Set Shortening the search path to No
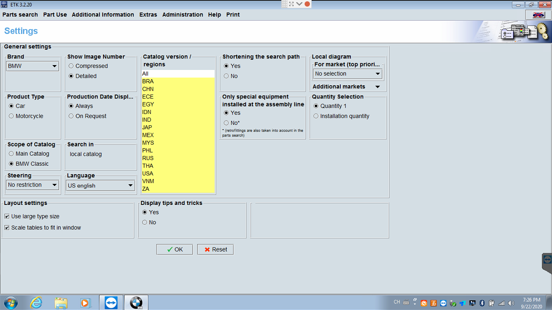The width and height of the screenshot is (552, 310). point(226,76)
